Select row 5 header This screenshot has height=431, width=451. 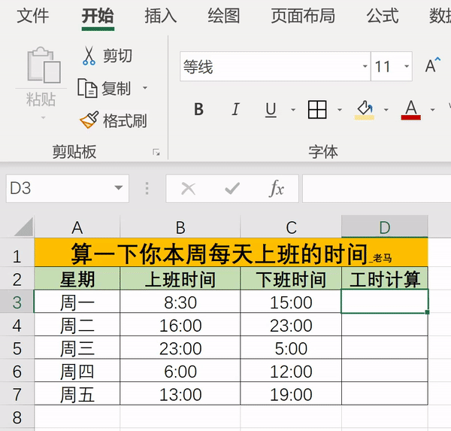(17, 348)
